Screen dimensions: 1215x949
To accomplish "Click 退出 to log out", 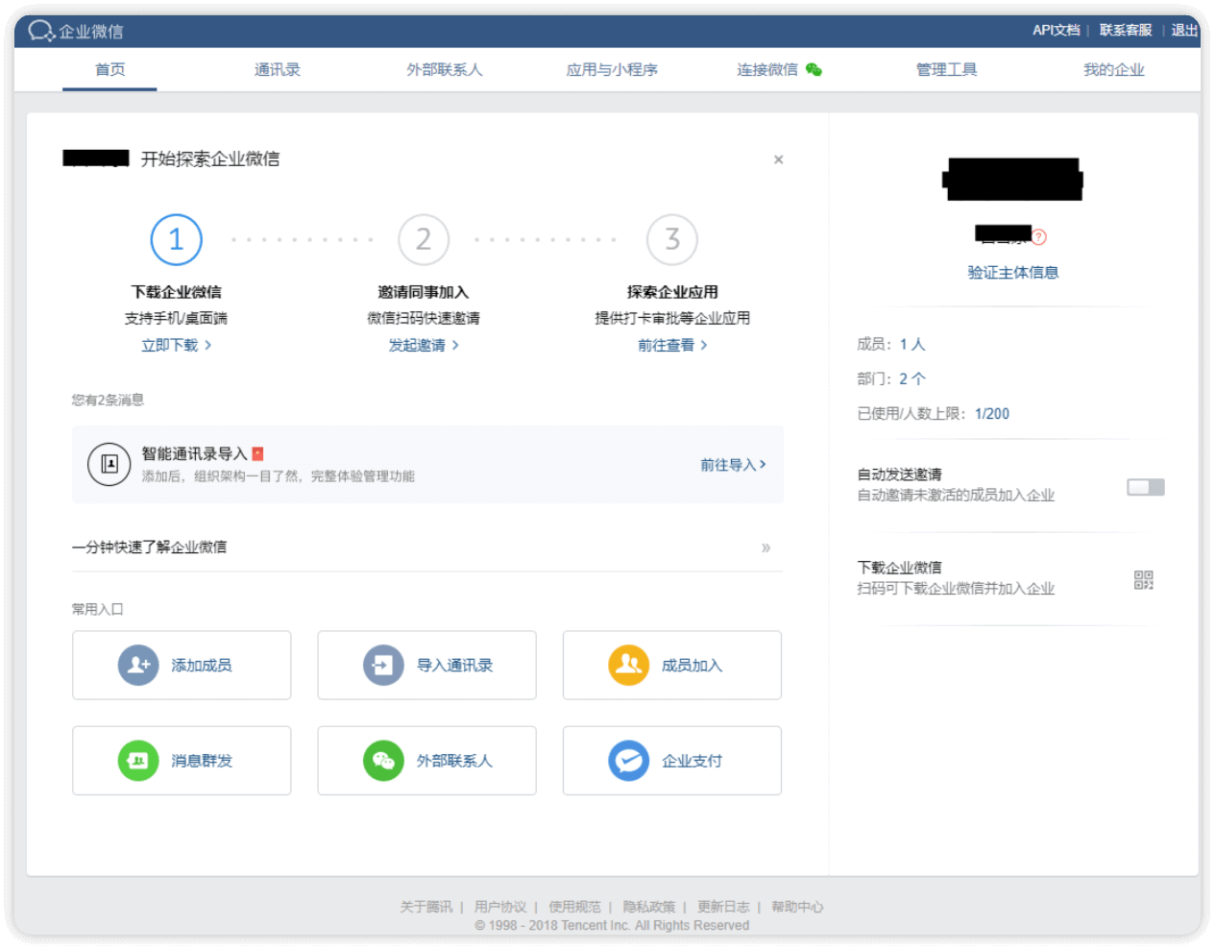I will point(1184,30).
